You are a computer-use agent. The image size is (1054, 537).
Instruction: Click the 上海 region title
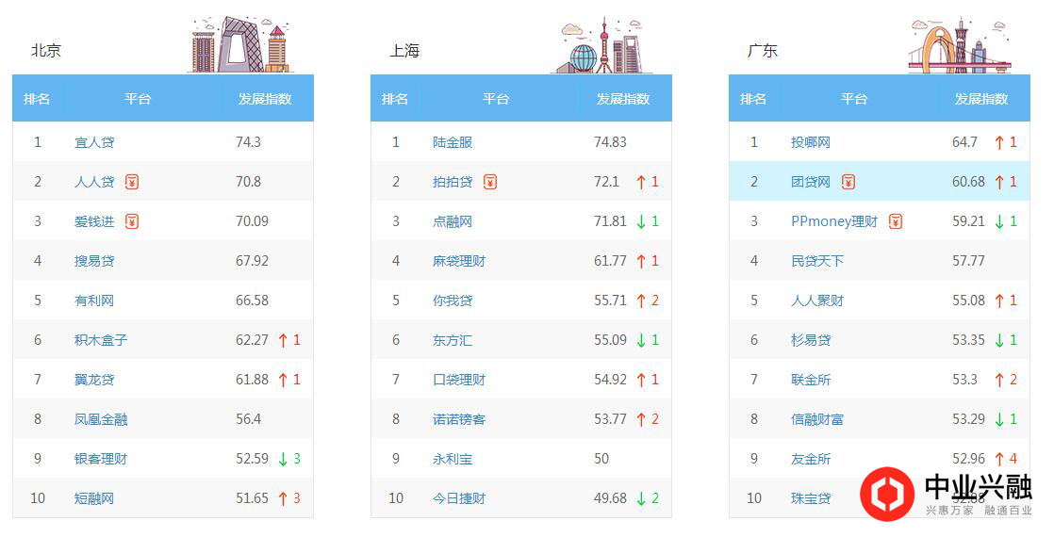(404, 51)
